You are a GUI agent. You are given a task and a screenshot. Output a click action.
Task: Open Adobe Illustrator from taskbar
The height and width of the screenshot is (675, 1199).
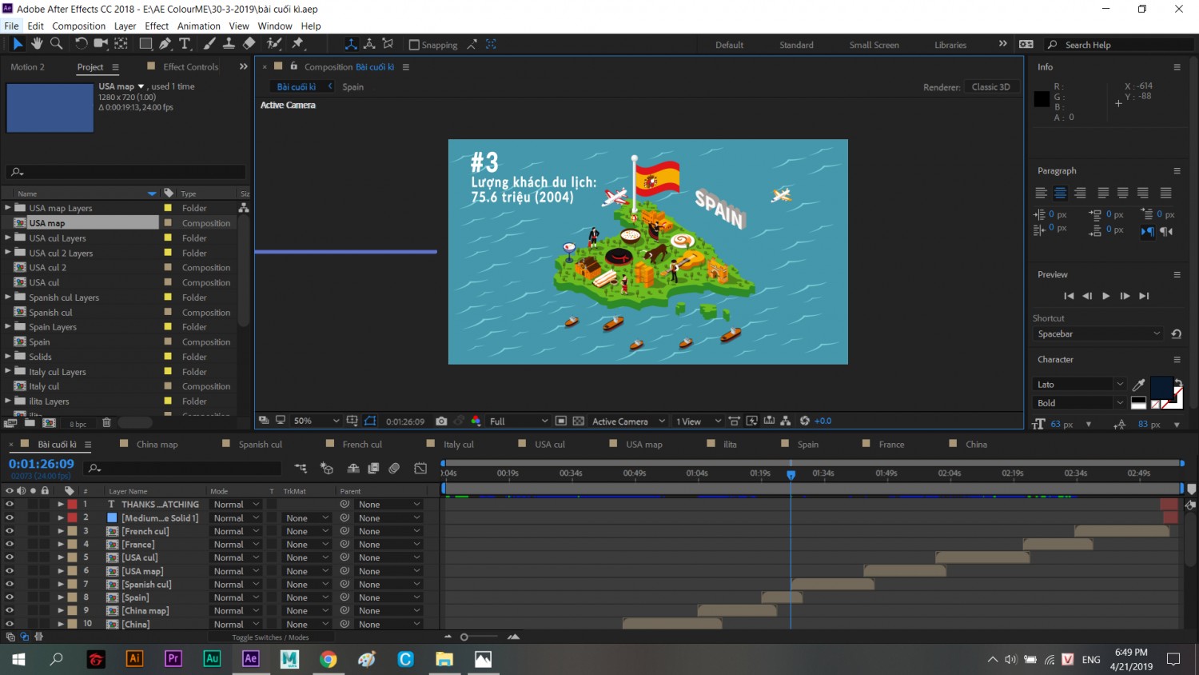pyautogui.click(x=134, y=659)
